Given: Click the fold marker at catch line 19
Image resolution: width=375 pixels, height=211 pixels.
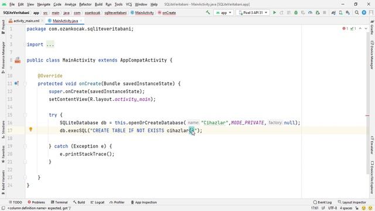Looking at the screenshot, I should tap(25, 146).
